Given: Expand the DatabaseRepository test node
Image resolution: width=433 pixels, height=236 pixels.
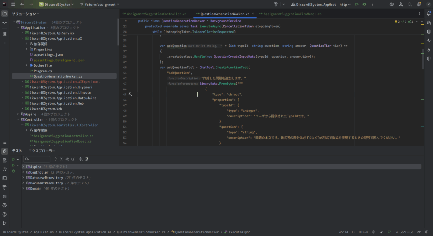Looking at the screenshot, I should coord(23,178).
